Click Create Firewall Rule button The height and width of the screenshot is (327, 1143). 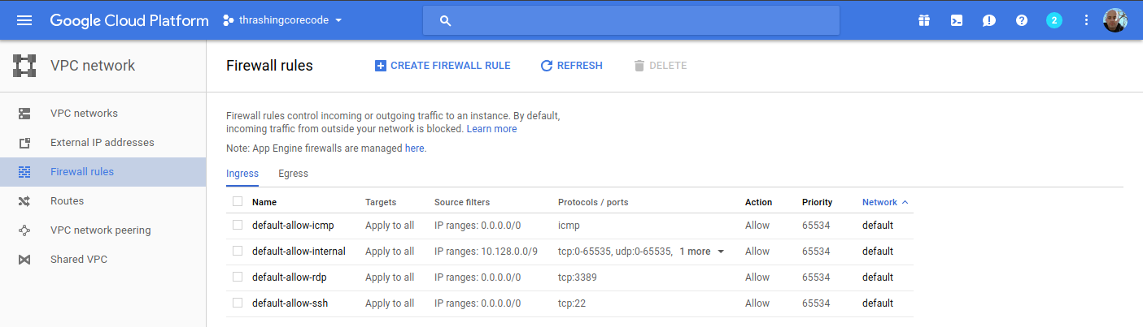(443, 66)
